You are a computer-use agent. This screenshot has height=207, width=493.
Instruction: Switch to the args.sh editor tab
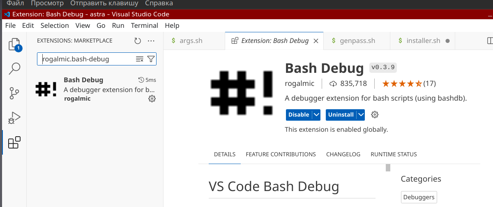(194, 41)
